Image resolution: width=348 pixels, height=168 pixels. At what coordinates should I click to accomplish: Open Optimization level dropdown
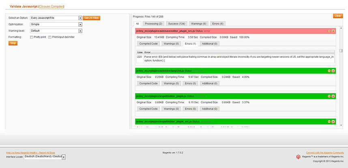click(56, 24)
